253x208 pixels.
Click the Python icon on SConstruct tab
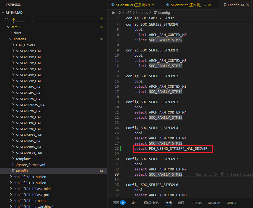pyautogui.click(x=113, y=5)
